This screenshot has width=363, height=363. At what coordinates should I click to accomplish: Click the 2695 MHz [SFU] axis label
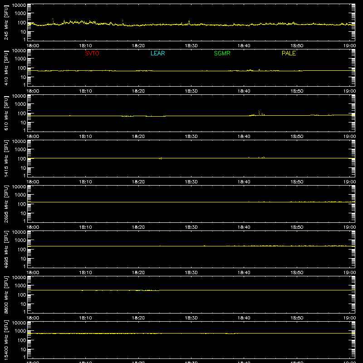tap(6, 204)
